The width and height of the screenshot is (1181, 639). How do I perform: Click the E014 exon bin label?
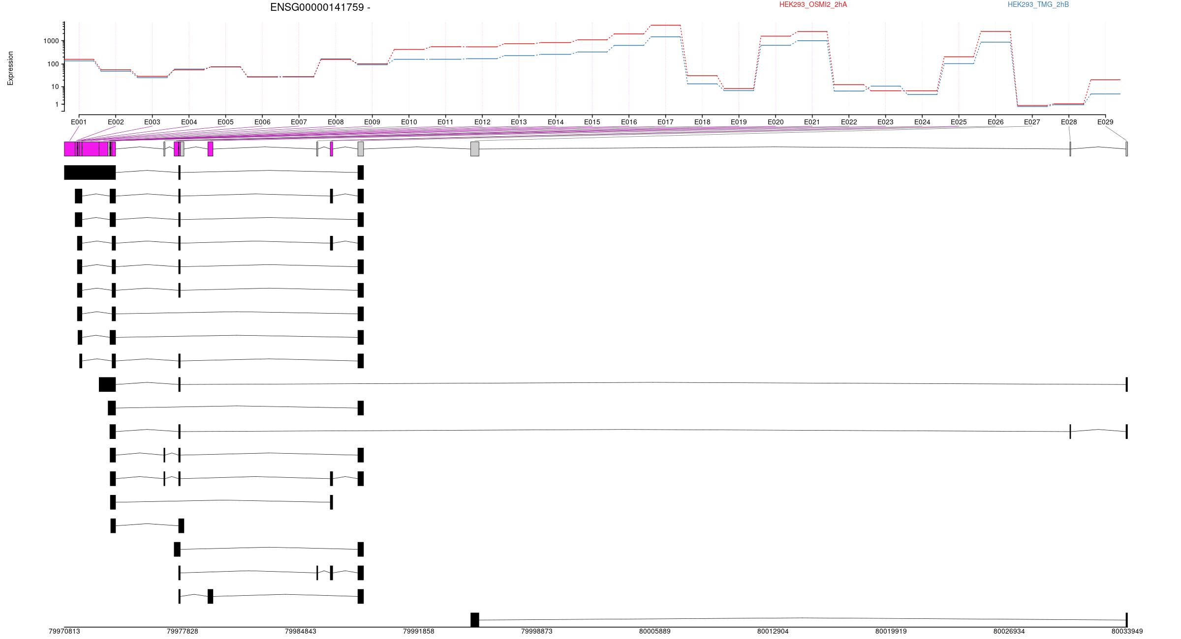(556, 122)
